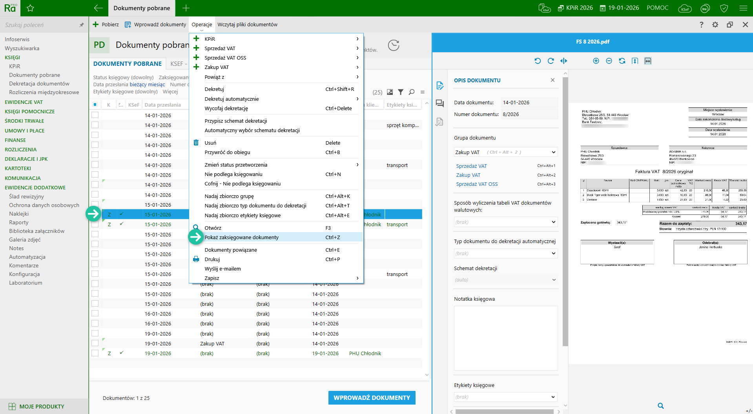The height and width of the screenshot is (414, 753).
Task: Check the last row dated 19-01-2026
Action: 95,353
